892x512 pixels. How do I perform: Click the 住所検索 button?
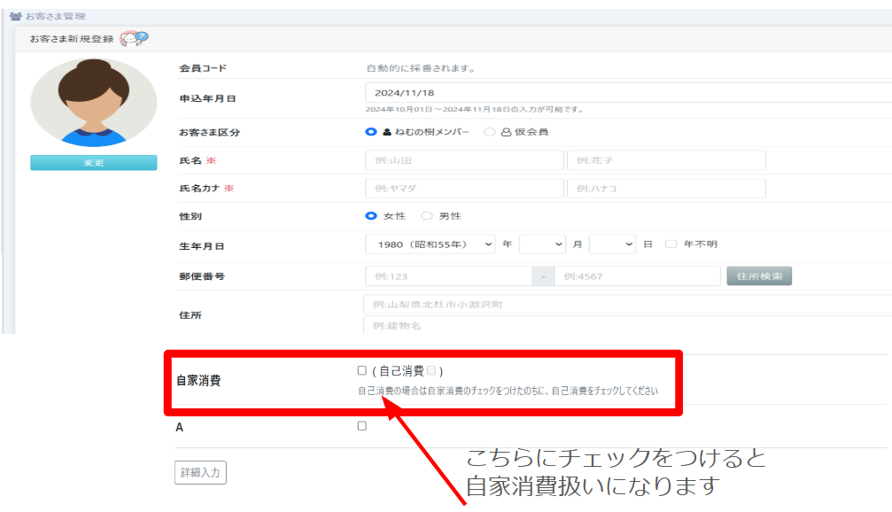click(759, 275)
